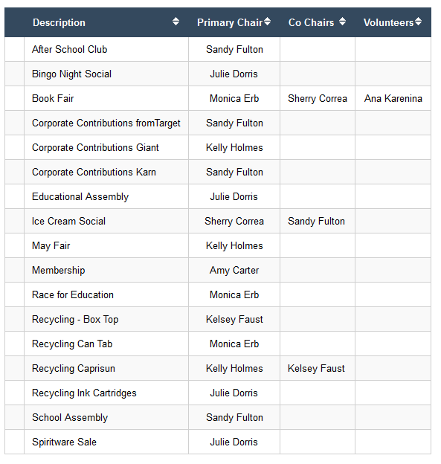Open Recycling - Box Top entry
The height and width of the screenshot is (464, 441).
[75, 320]
